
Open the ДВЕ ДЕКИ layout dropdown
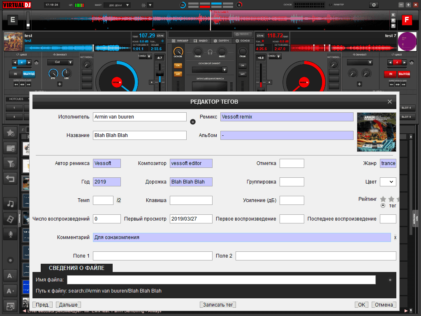(117, 5)
